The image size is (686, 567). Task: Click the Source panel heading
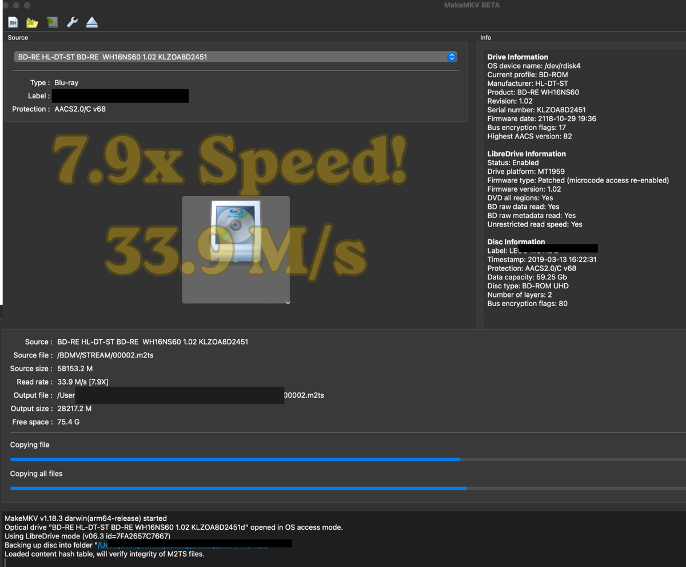(18, 37)
